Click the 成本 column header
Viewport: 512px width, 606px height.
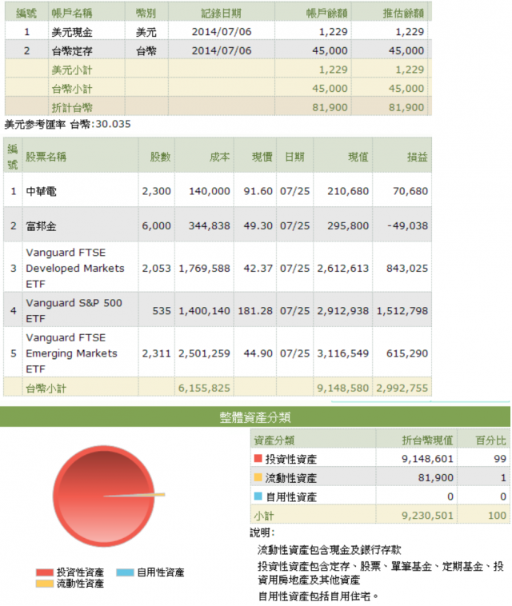tap(220, 157)
